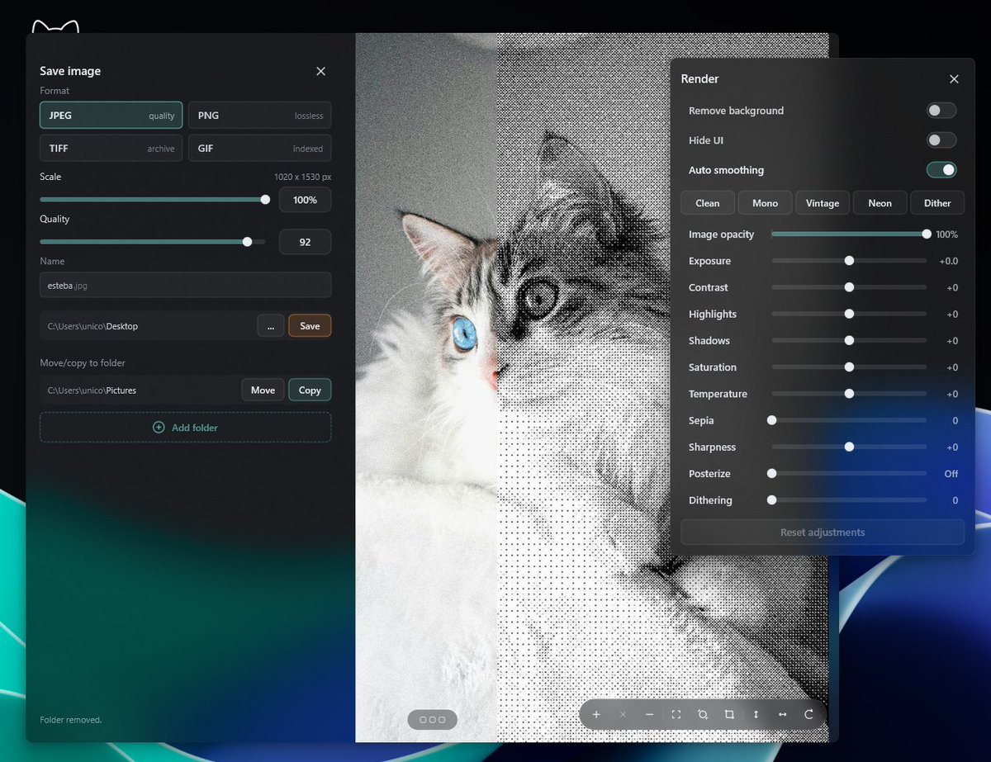Screen dimensions: 991x762
Task: Click the Saturation slider handle
Action: pos(849,367)
